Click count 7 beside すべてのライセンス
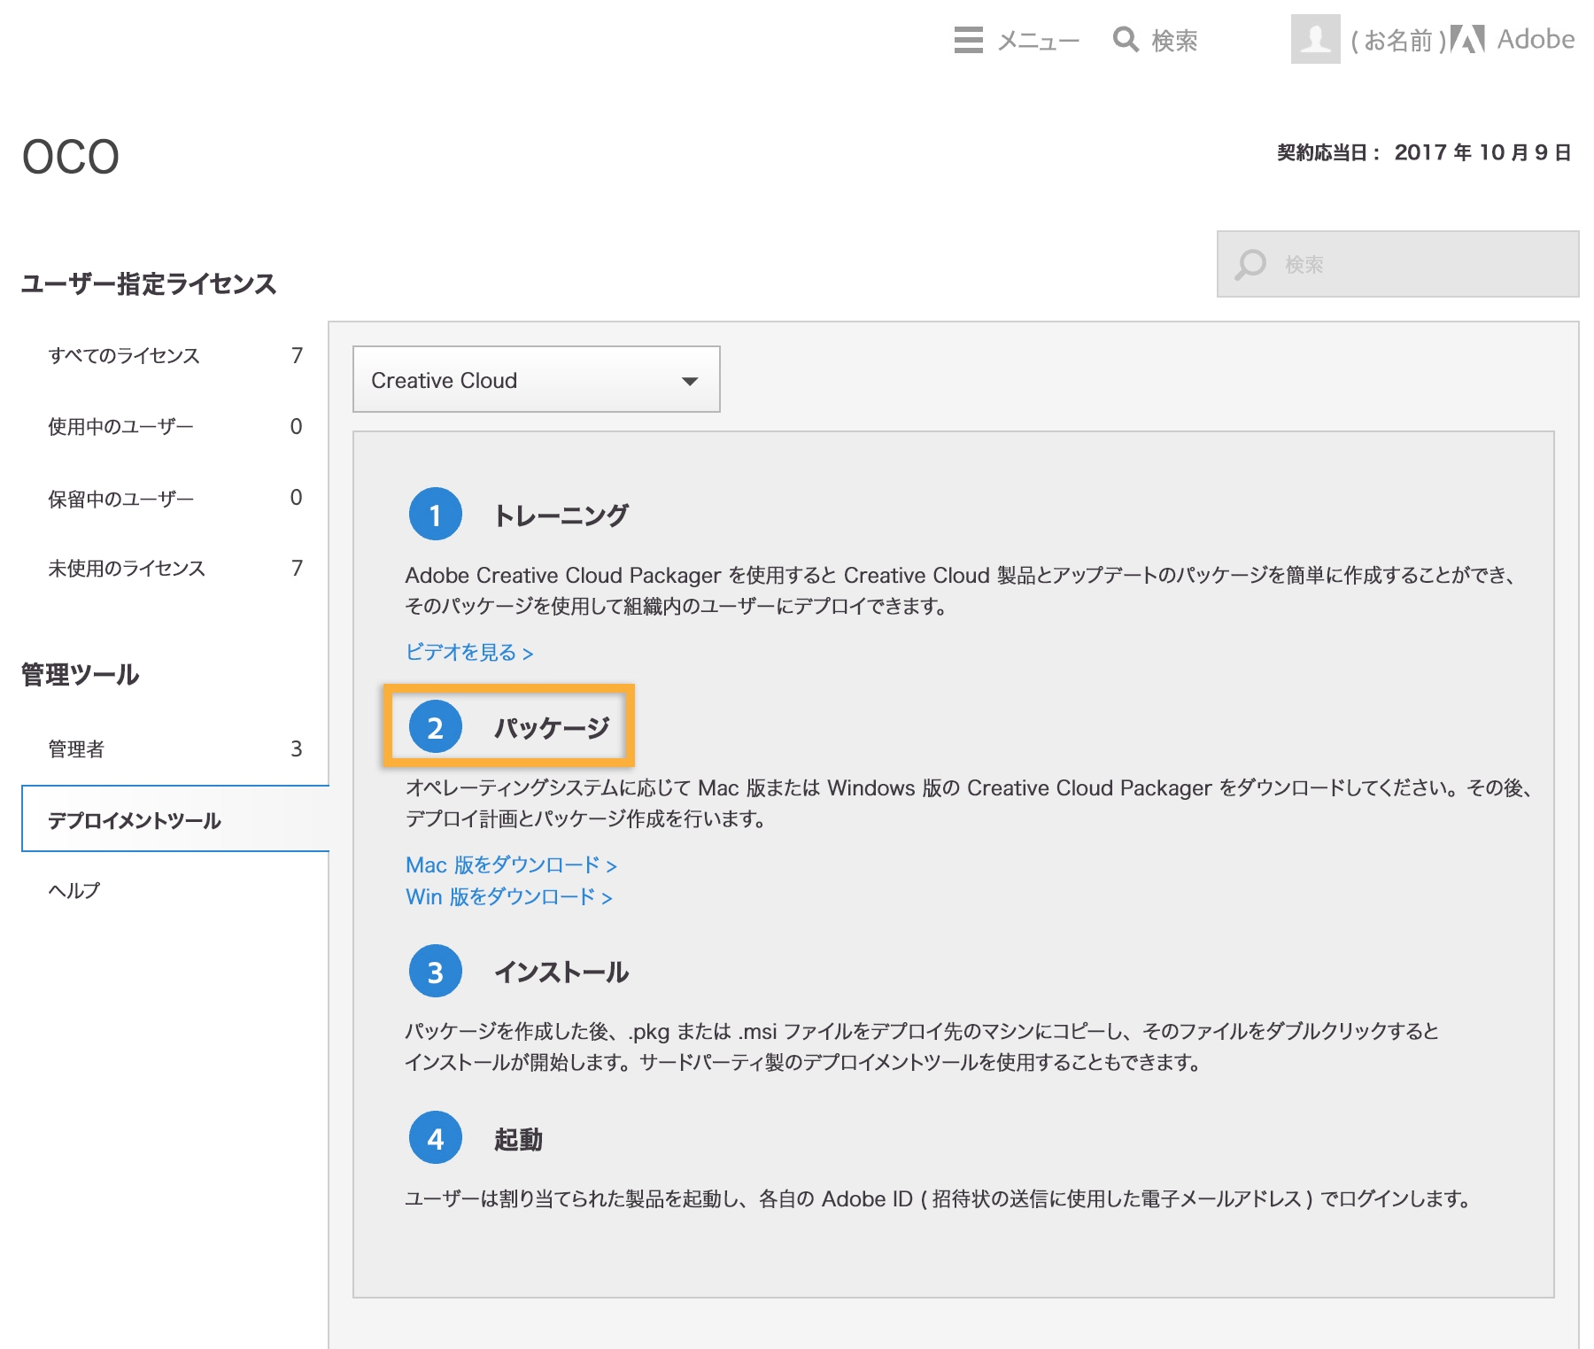 [297, 356]
